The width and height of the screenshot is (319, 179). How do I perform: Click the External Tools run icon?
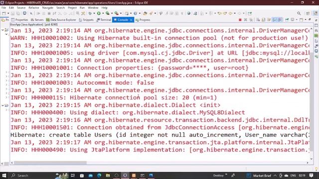116,13
